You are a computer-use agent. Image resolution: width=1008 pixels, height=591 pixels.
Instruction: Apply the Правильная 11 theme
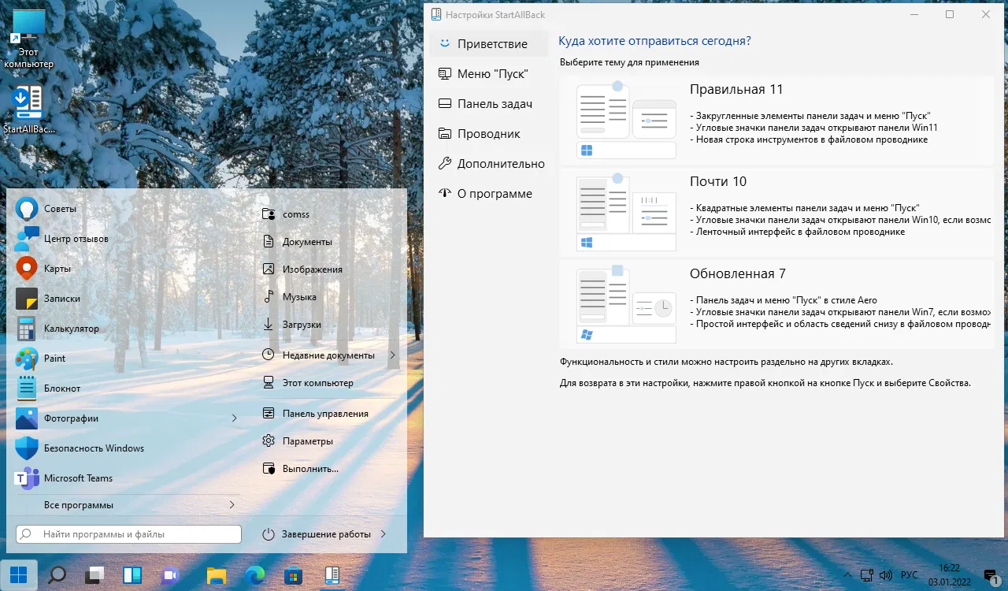click(x=776, y=121)
